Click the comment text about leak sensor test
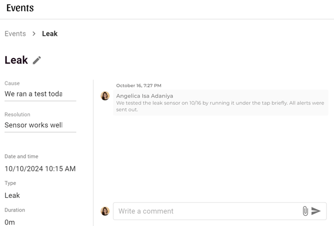334x226 pixels. [x=220, y=106]
